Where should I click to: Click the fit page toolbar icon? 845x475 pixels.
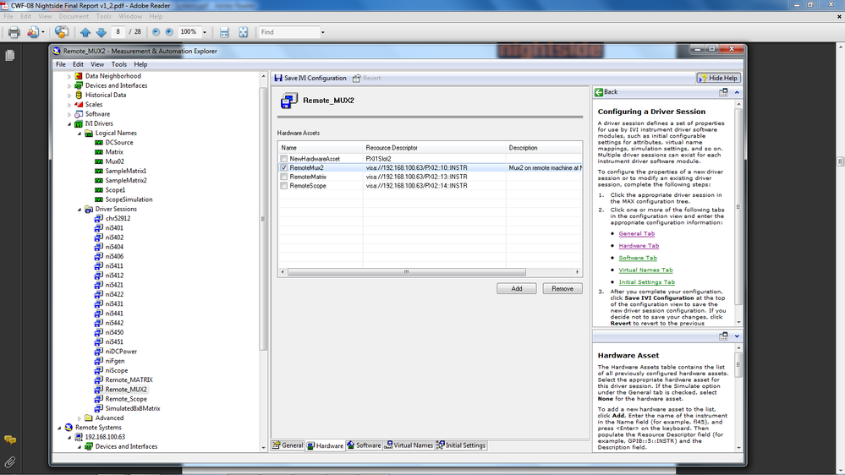point(243,32)
